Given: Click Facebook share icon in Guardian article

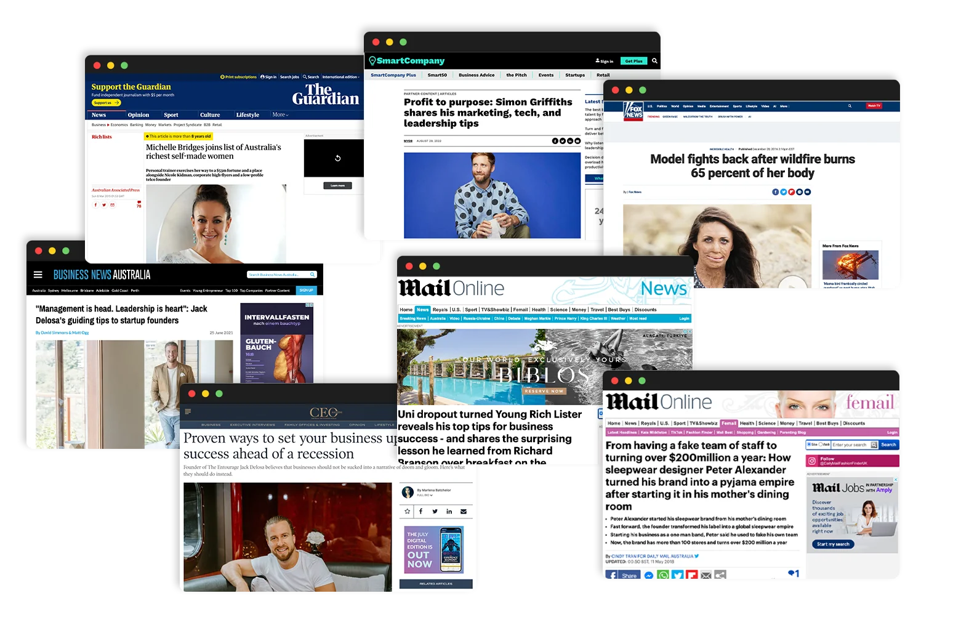Looking at the screenshot, I should click(x=95, y=205).
